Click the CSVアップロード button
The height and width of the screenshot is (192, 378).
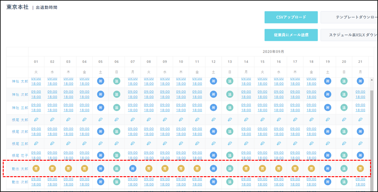[291, 17]
